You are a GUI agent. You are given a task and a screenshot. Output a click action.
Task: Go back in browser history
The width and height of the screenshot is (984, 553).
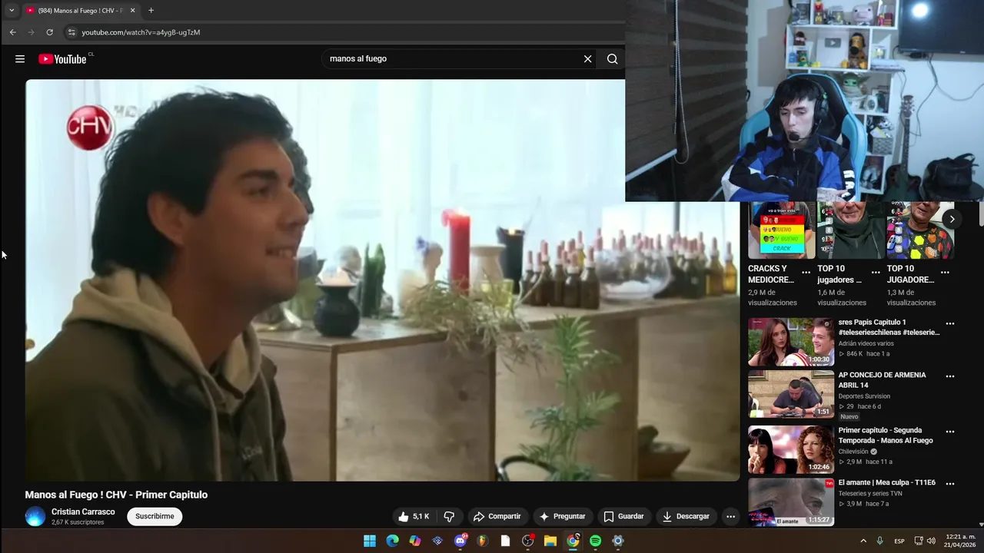click(12, 32)
